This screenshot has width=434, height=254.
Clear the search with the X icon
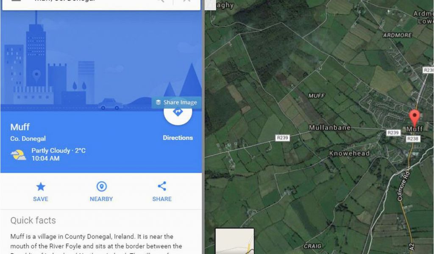pos(187,1)
